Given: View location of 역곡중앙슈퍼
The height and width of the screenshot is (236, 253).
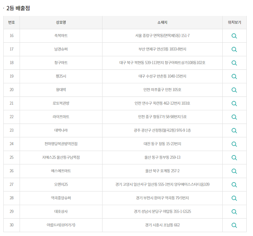Looking at the screenshot, I should tap(234, 198).
